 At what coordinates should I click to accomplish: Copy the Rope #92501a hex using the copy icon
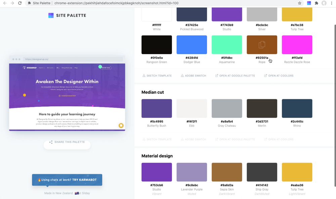[262, 44]
